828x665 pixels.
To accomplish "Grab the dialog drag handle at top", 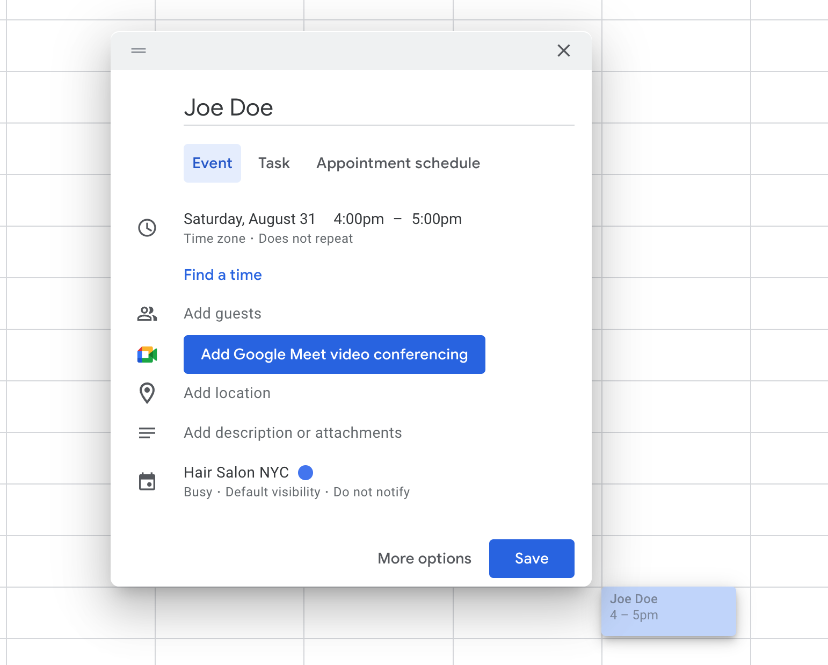I will [138, 50].
